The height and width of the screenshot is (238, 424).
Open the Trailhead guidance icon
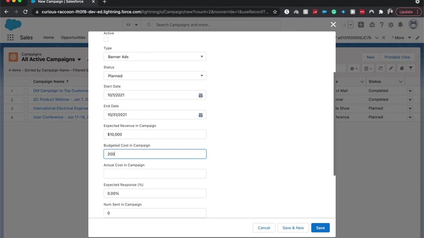pos(372,25)
